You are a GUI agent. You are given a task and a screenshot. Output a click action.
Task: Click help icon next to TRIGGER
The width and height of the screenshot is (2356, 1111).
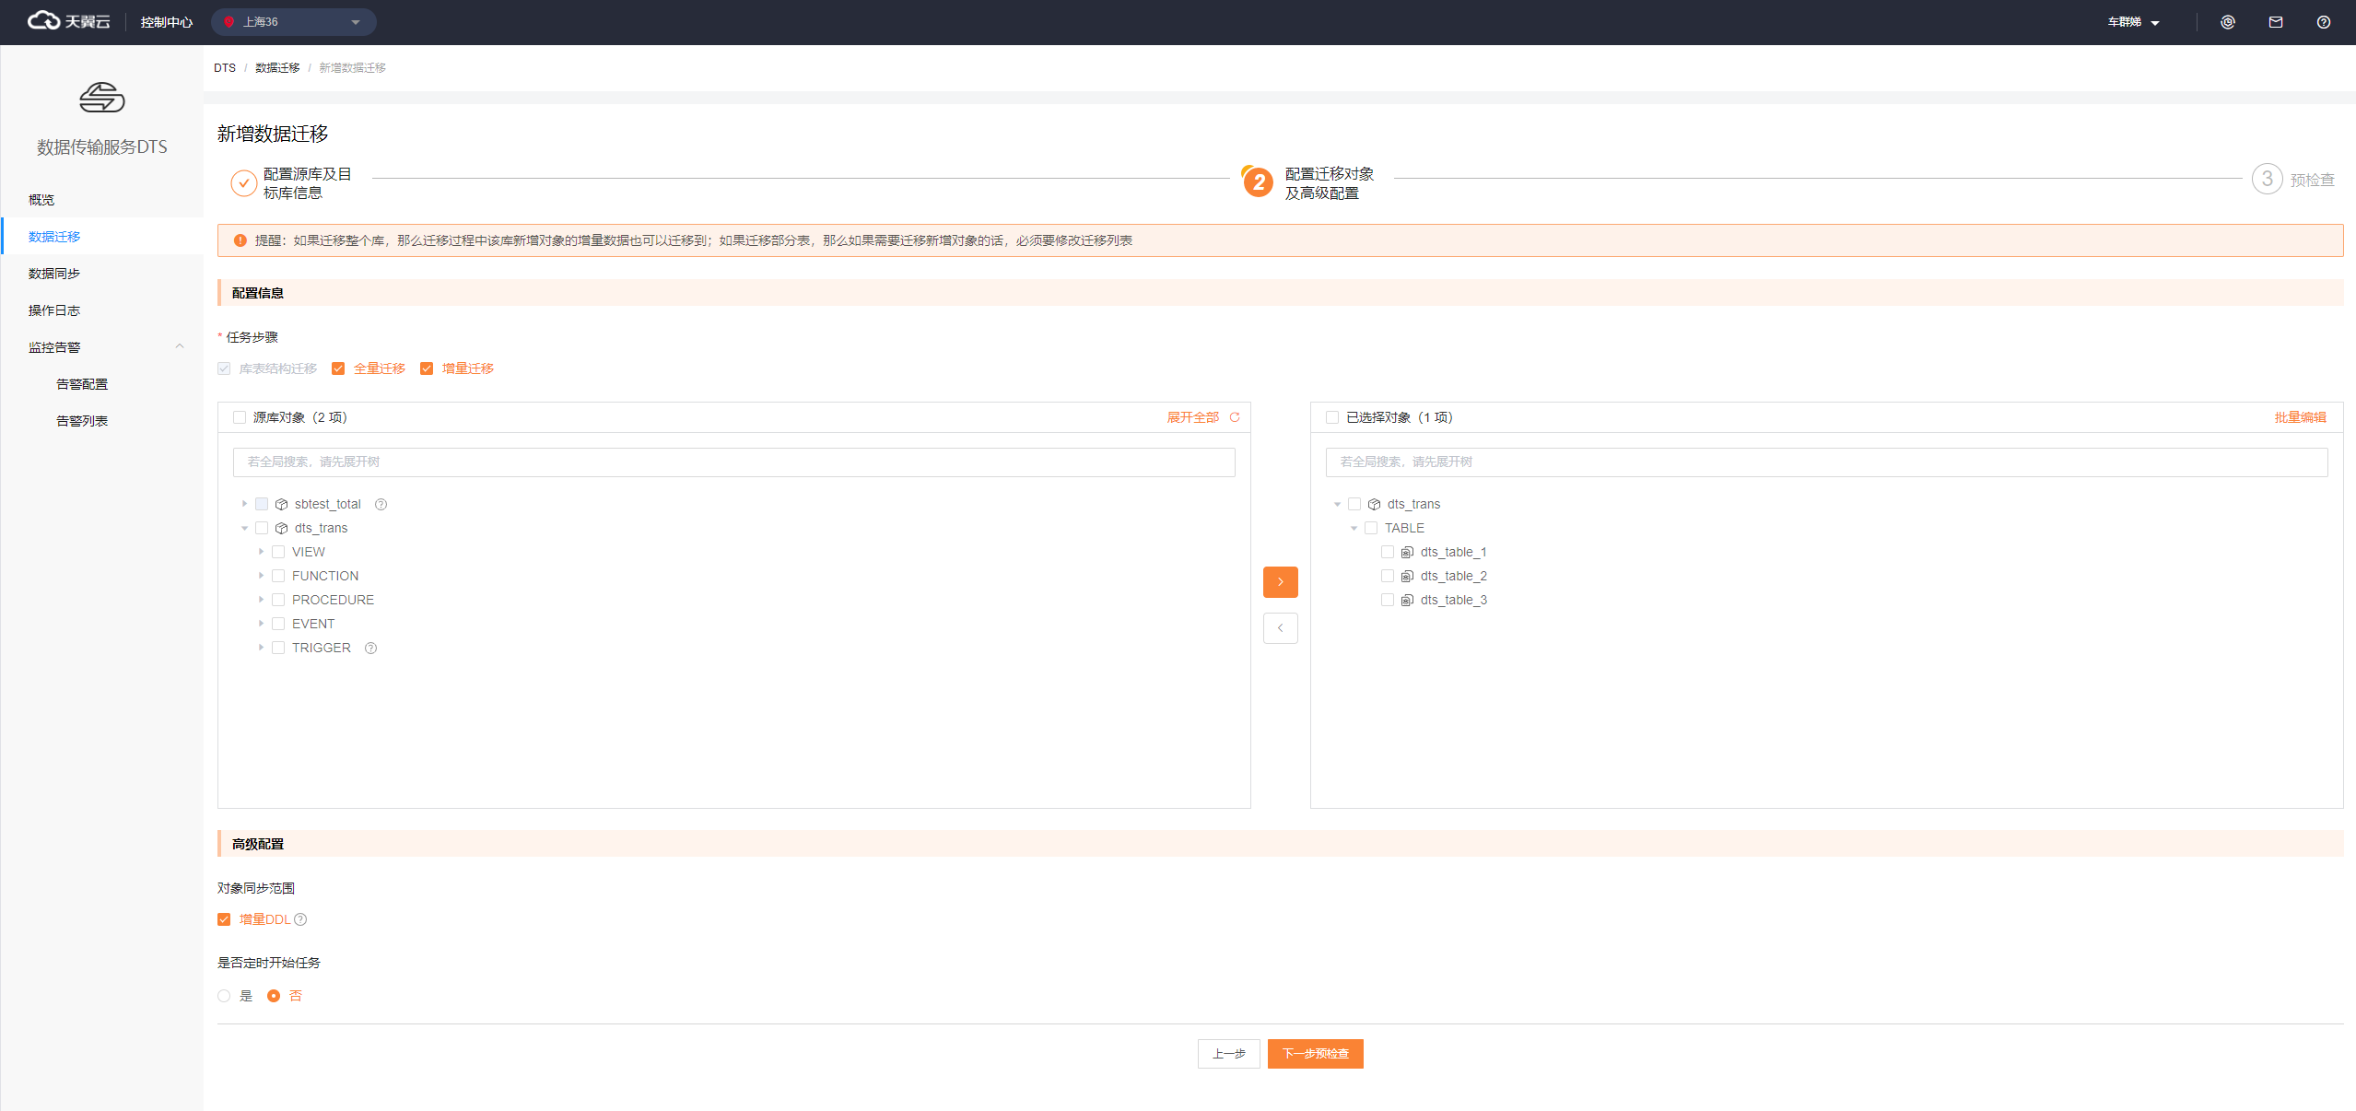[x=370, y=649]
